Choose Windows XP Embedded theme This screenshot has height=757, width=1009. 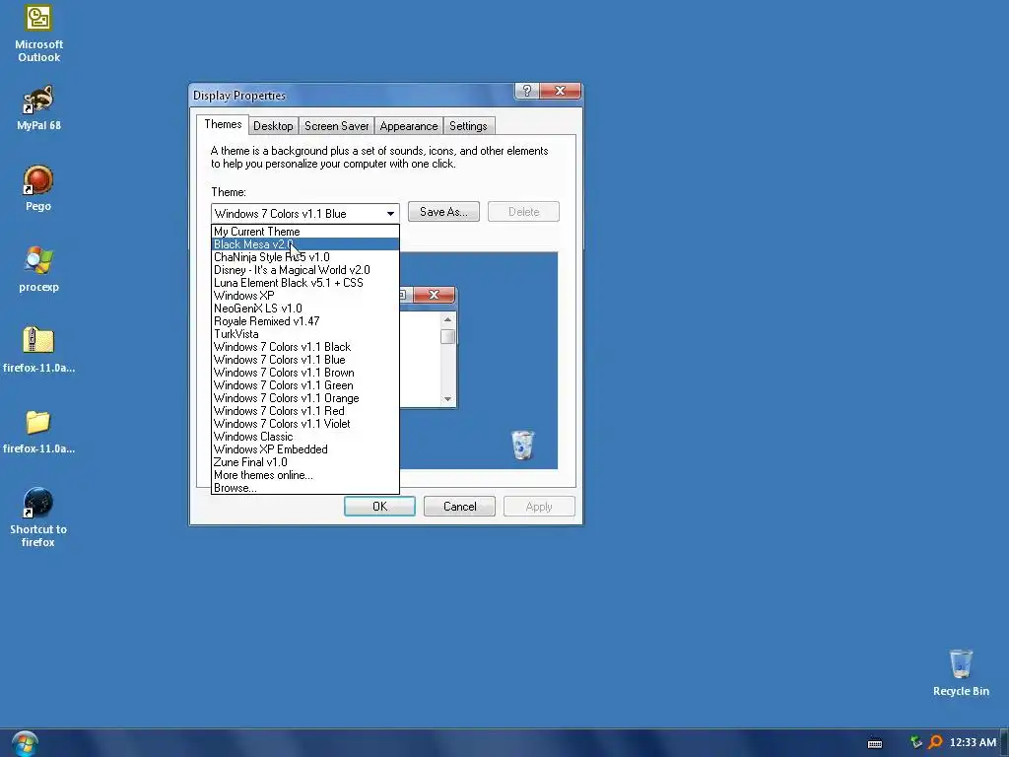pyautogui.click(x=305, y=449)
